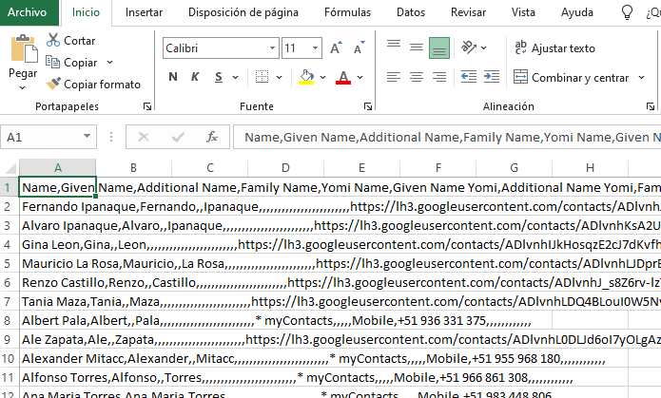The width and height of the screenshot is (661, 398).
Task: Open orientation dropdown arrow
Action: pyautogui.click(x=483, y=47)
